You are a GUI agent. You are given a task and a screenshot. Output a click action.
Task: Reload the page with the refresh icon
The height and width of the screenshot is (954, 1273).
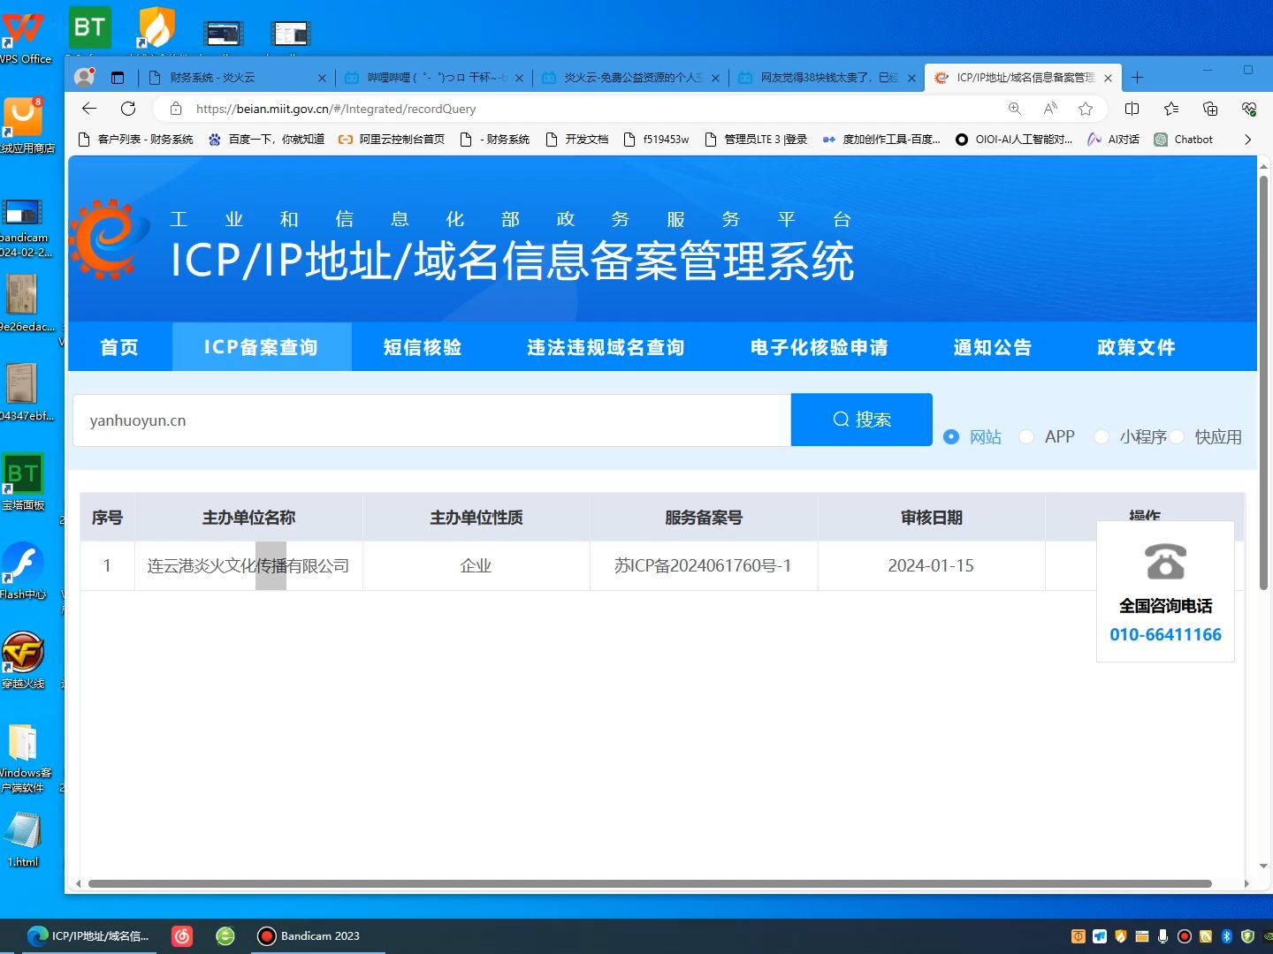[128, 109]
